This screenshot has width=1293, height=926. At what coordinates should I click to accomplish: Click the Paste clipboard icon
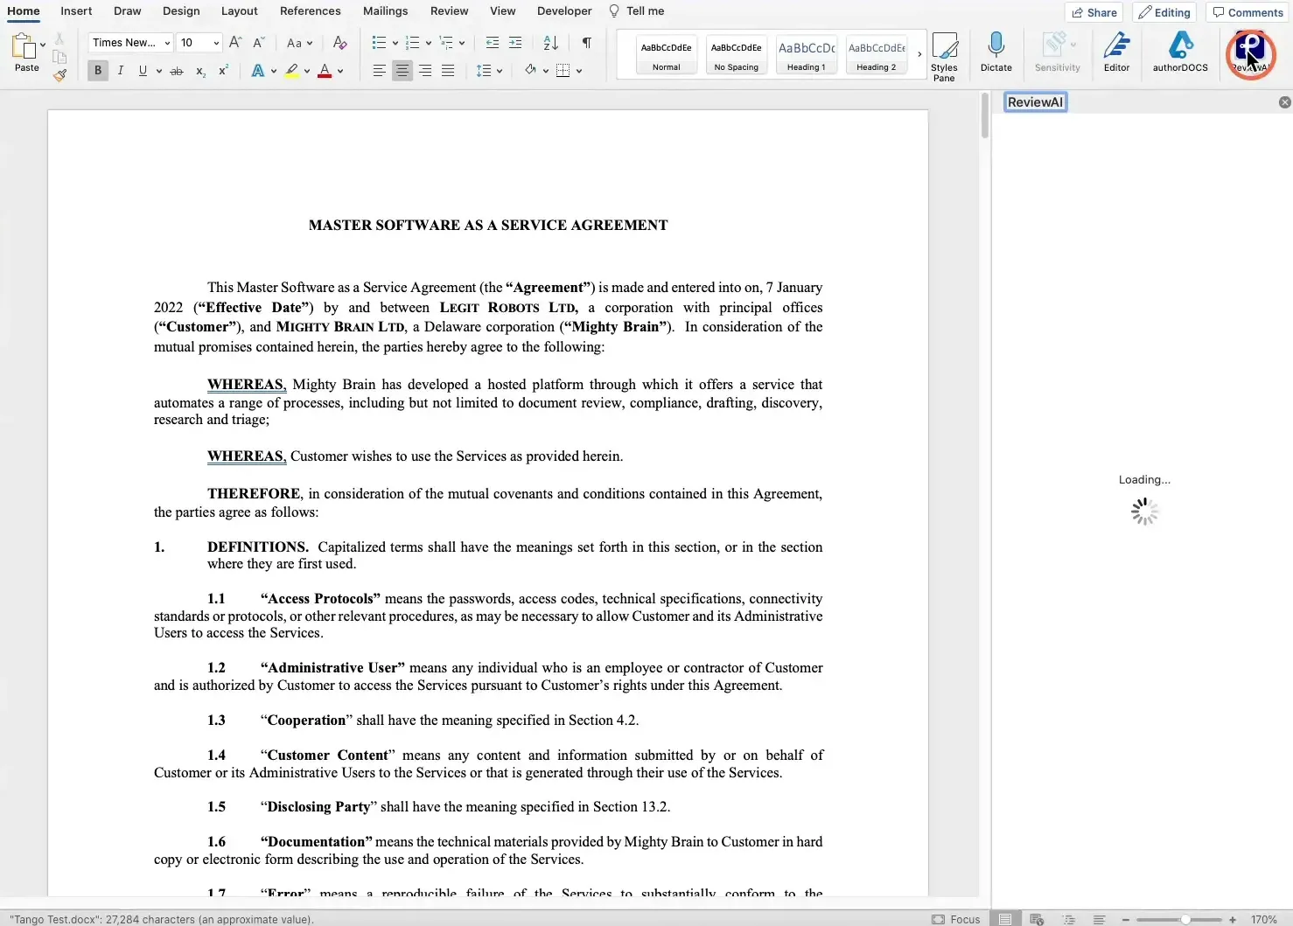24,46
